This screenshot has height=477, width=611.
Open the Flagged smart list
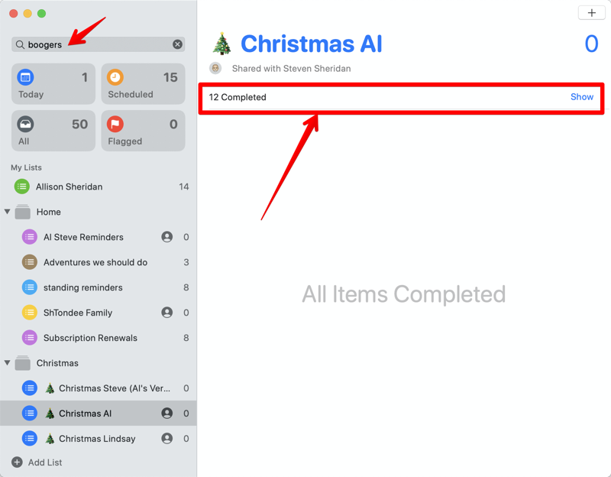pyautogui.click(x=143, y=131)
